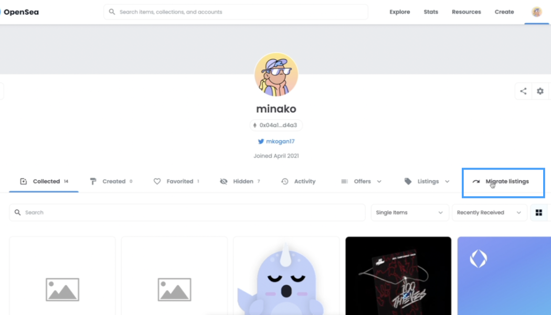This screenshot has width=551, height=315.
Task: Open the mkogan17 Twitter link
Action: pyautogui.click(x=280, y=141)
